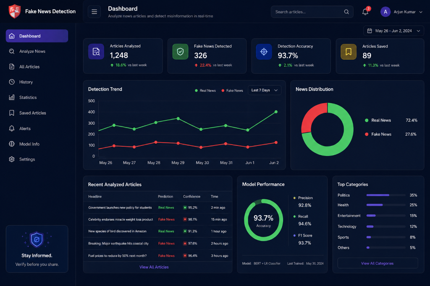Click the Stay Informed shield graphic
Screen dimensions: 430x286
[x=37, y=240]
